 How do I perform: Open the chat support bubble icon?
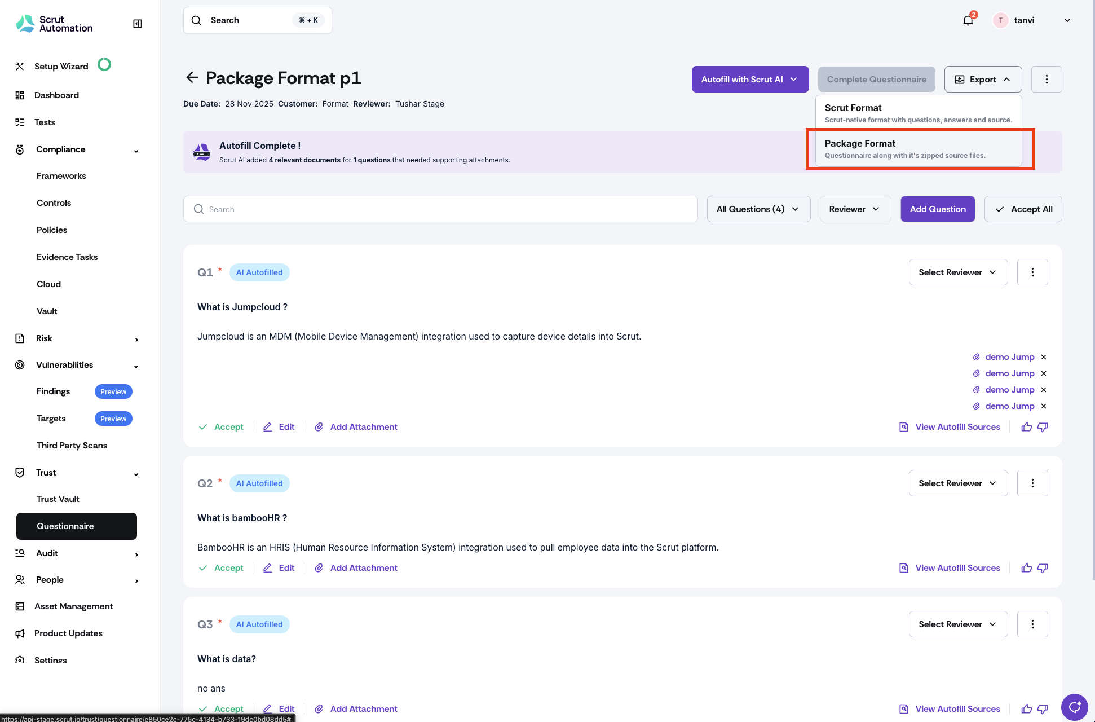(x=1075, y=707)
